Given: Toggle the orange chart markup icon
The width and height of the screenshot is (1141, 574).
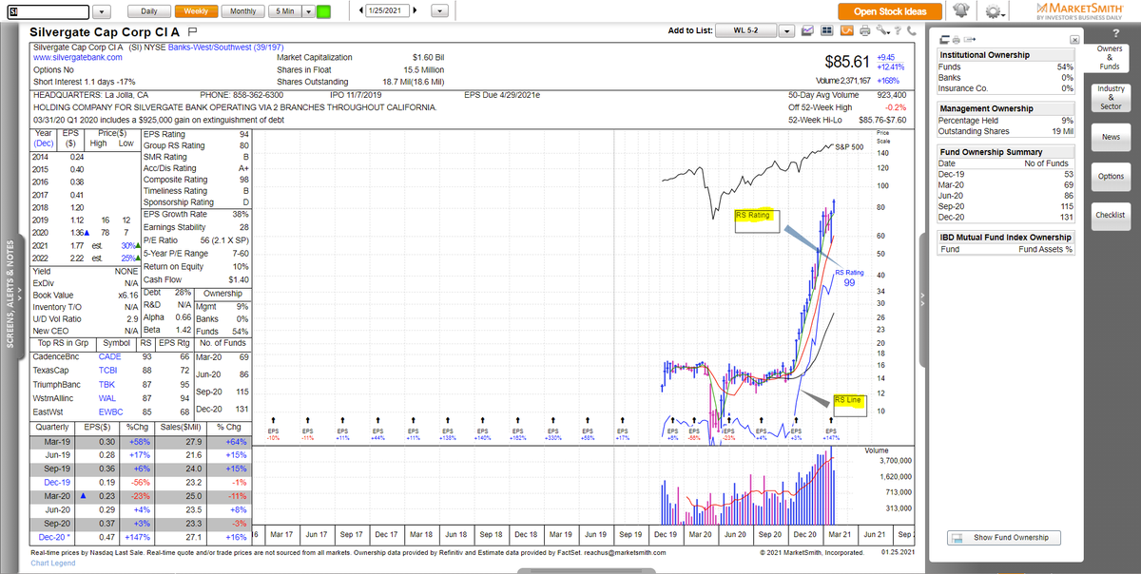Looking at the screenshot, I should 846,30.
